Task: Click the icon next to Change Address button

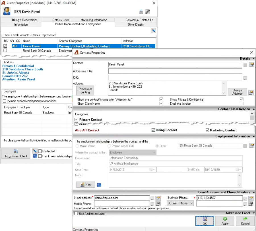Action: [x=251, y=93]
